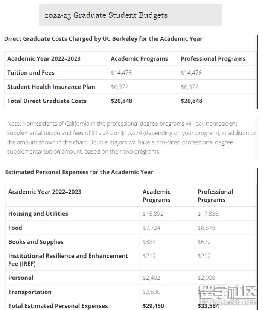
Task: Select the Transportation row label
Action: pos(30,292)
